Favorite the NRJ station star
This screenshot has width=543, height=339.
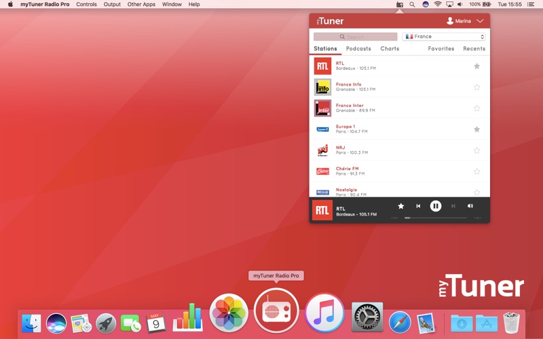pyautogui.click(x=477, y=150)
